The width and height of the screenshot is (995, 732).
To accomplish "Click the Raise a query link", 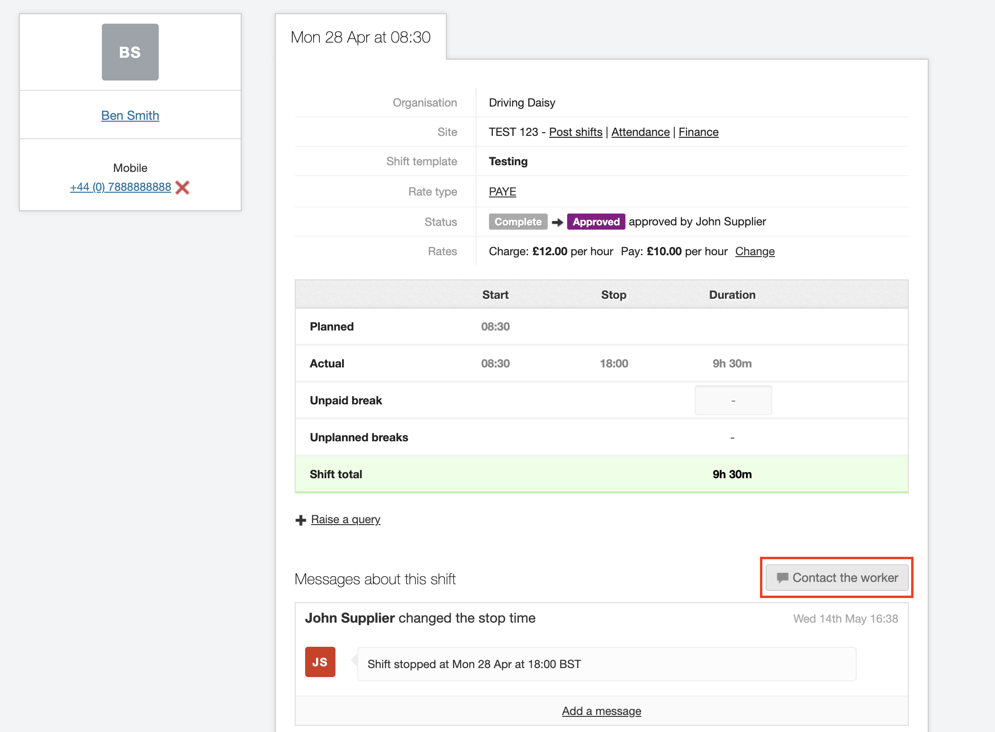I will (x=345, y=519).
